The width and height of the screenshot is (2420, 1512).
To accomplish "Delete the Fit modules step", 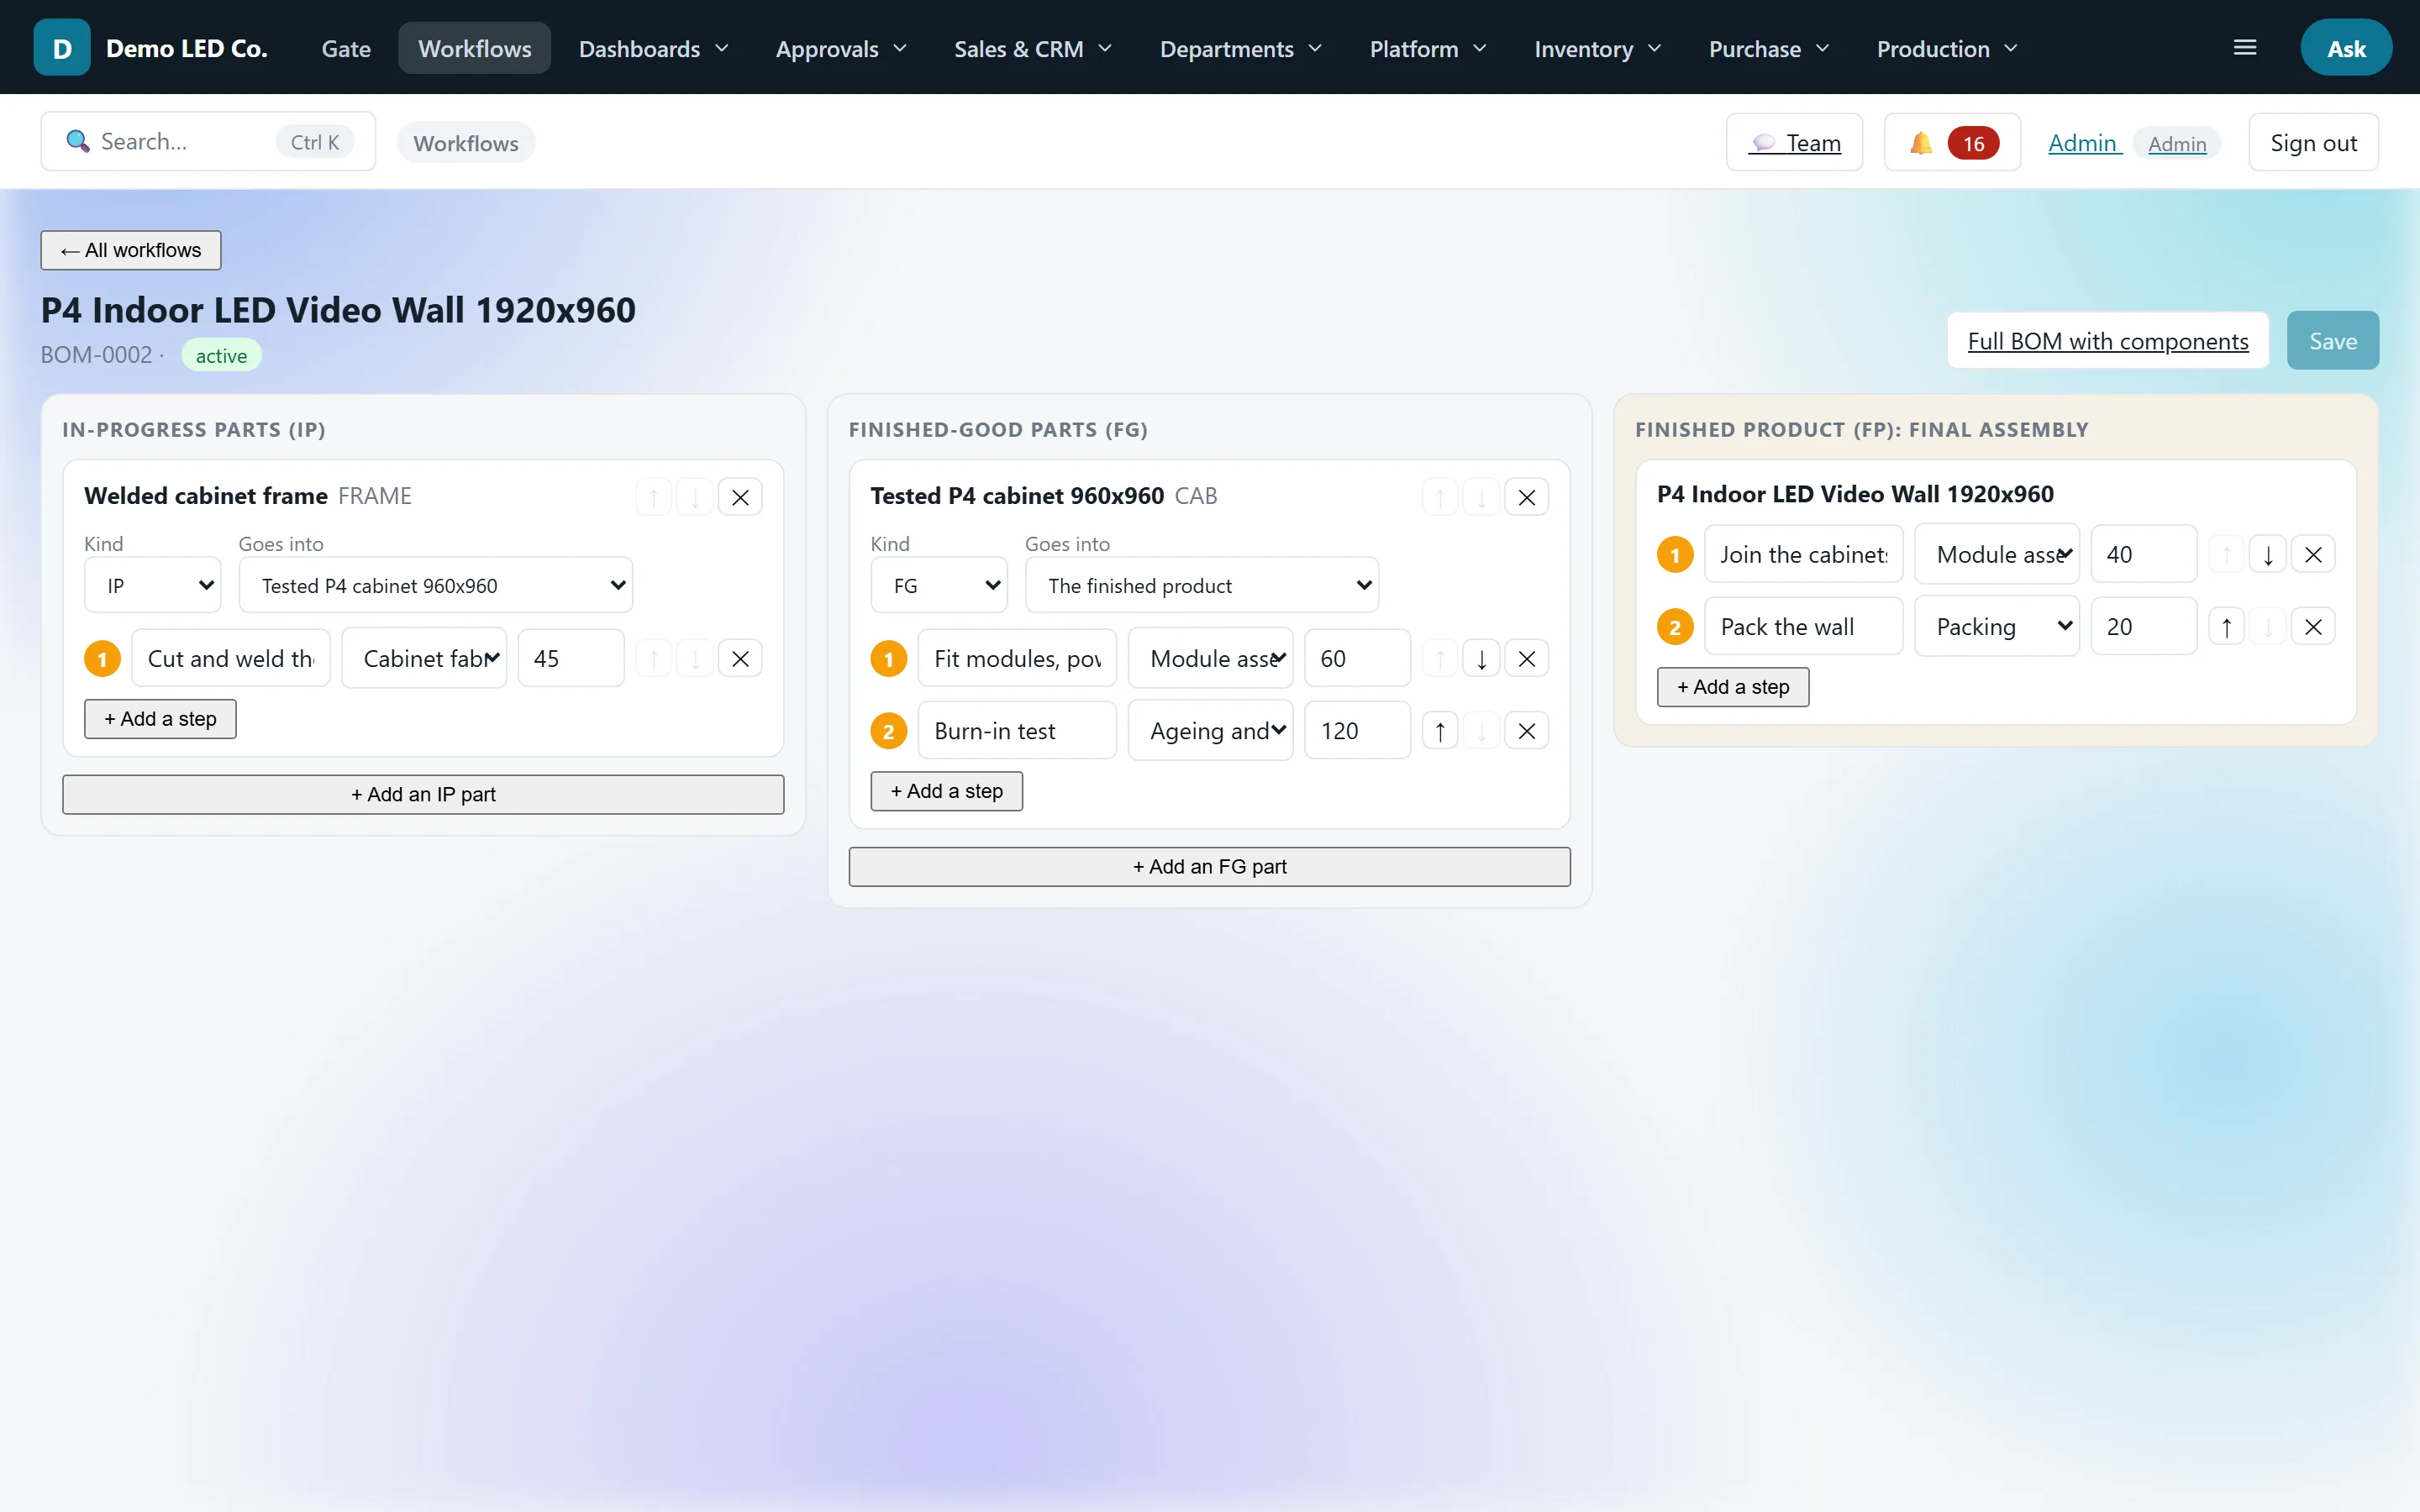I will tap(1526, 659).
